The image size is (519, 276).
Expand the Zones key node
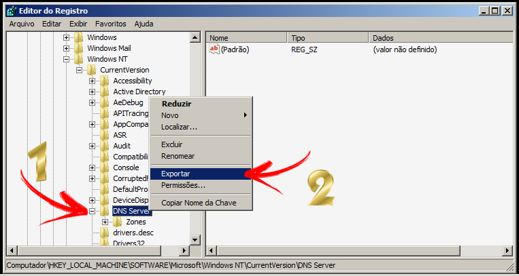[x=105, y=222]
